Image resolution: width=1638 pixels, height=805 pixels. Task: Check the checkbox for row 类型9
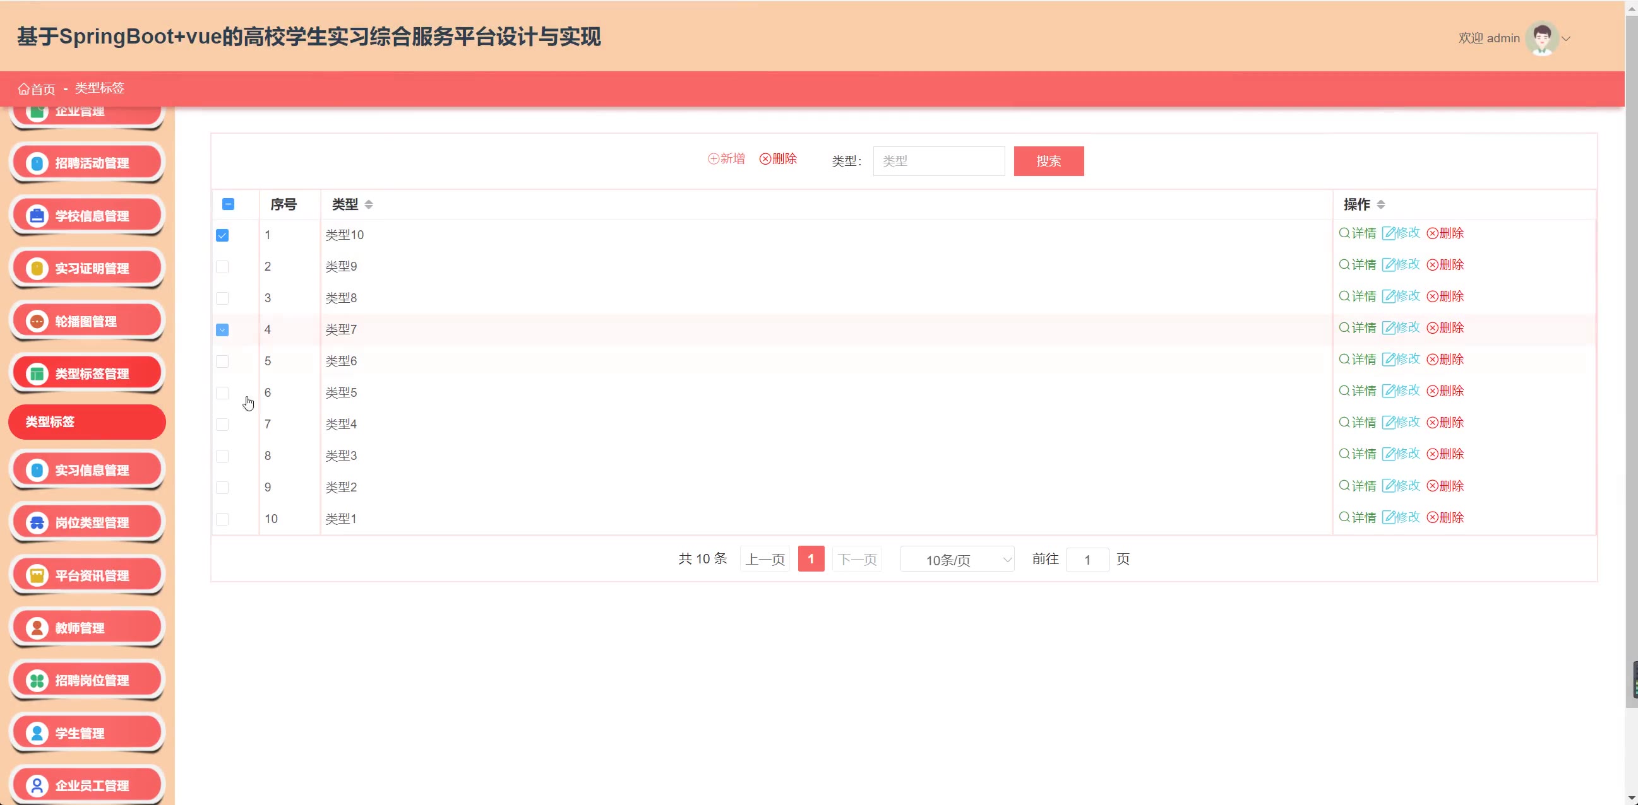click(x=222, y=267)
